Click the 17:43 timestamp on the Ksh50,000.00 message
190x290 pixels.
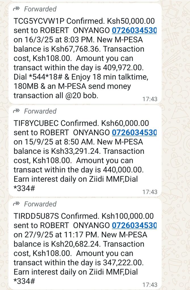click(150, 99)
